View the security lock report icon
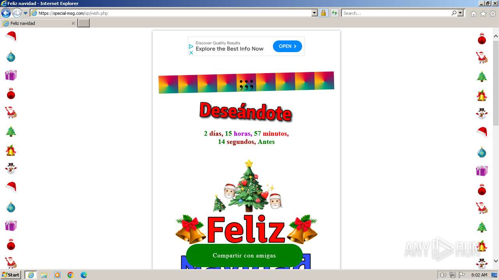The image size is (499, 280). point(323,13)
